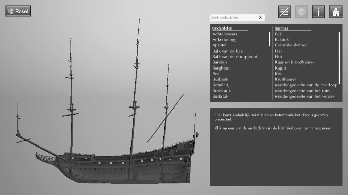Viewport: 348px width, 195px height.
Task: Select Achtersteven in the Onderdelen list
Action: click(225, 34)
